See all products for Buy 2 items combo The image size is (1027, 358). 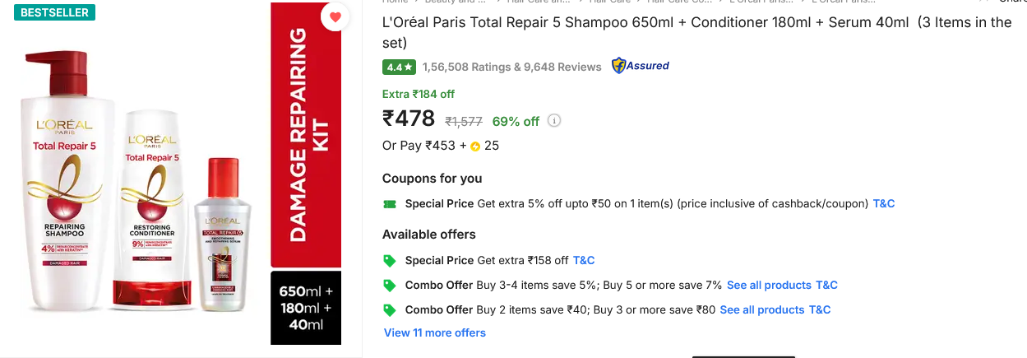pyautogui.click(x=762, y=309)
